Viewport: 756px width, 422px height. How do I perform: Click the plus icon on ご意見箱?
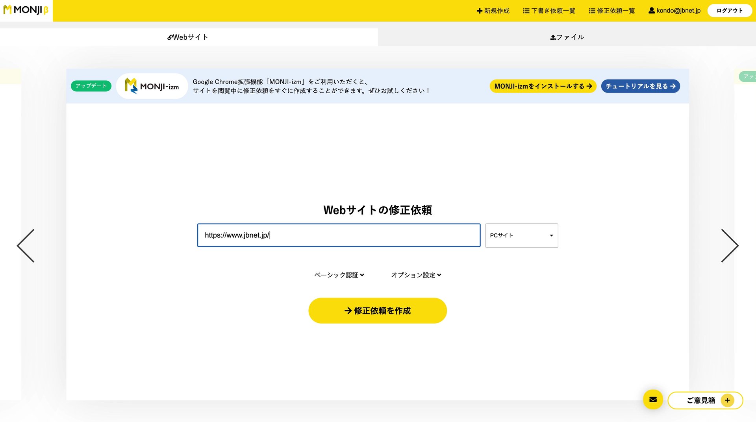(727, 400)
